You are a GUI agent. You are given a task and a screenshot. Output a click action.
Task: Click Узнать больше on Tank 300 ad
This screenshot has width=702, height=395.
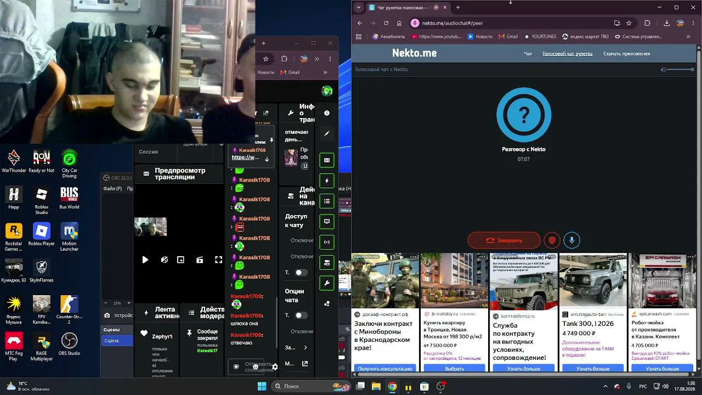[x=593, y=369]
